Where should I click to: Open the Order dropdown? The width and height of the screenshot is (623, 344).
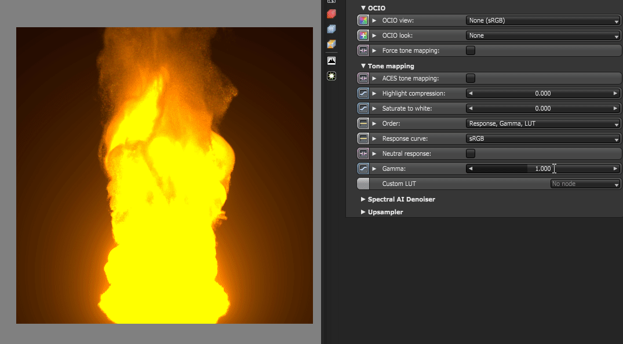coord(543,123)
